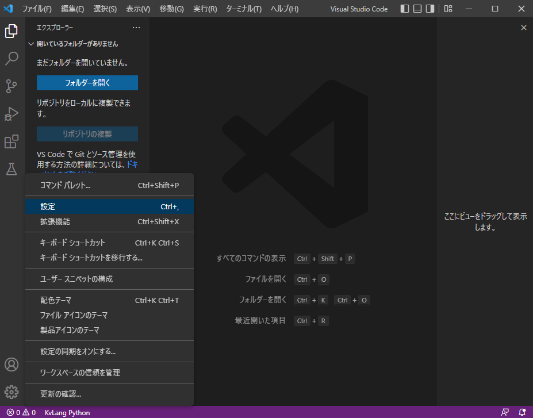The image size is (533, 418).
Task: Open the Customize Layout dropdown
Action: pyautogui.click(x=448, y=9)
